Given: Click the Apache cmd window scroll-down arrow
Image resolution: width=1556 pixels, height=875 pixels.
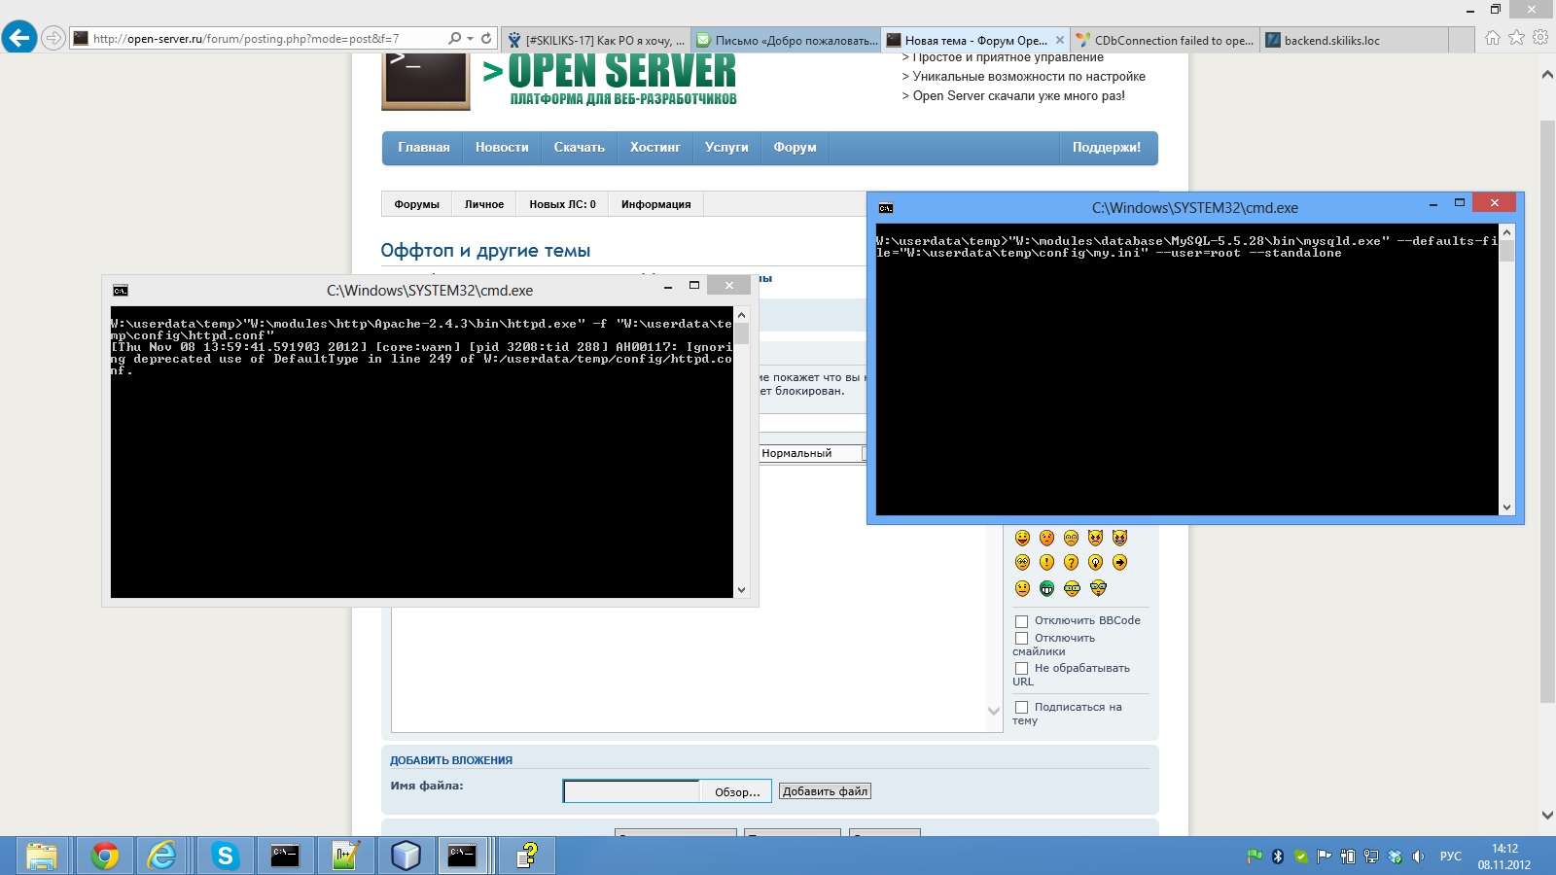Looking at the screenshot, I should [x=741, y=589].
